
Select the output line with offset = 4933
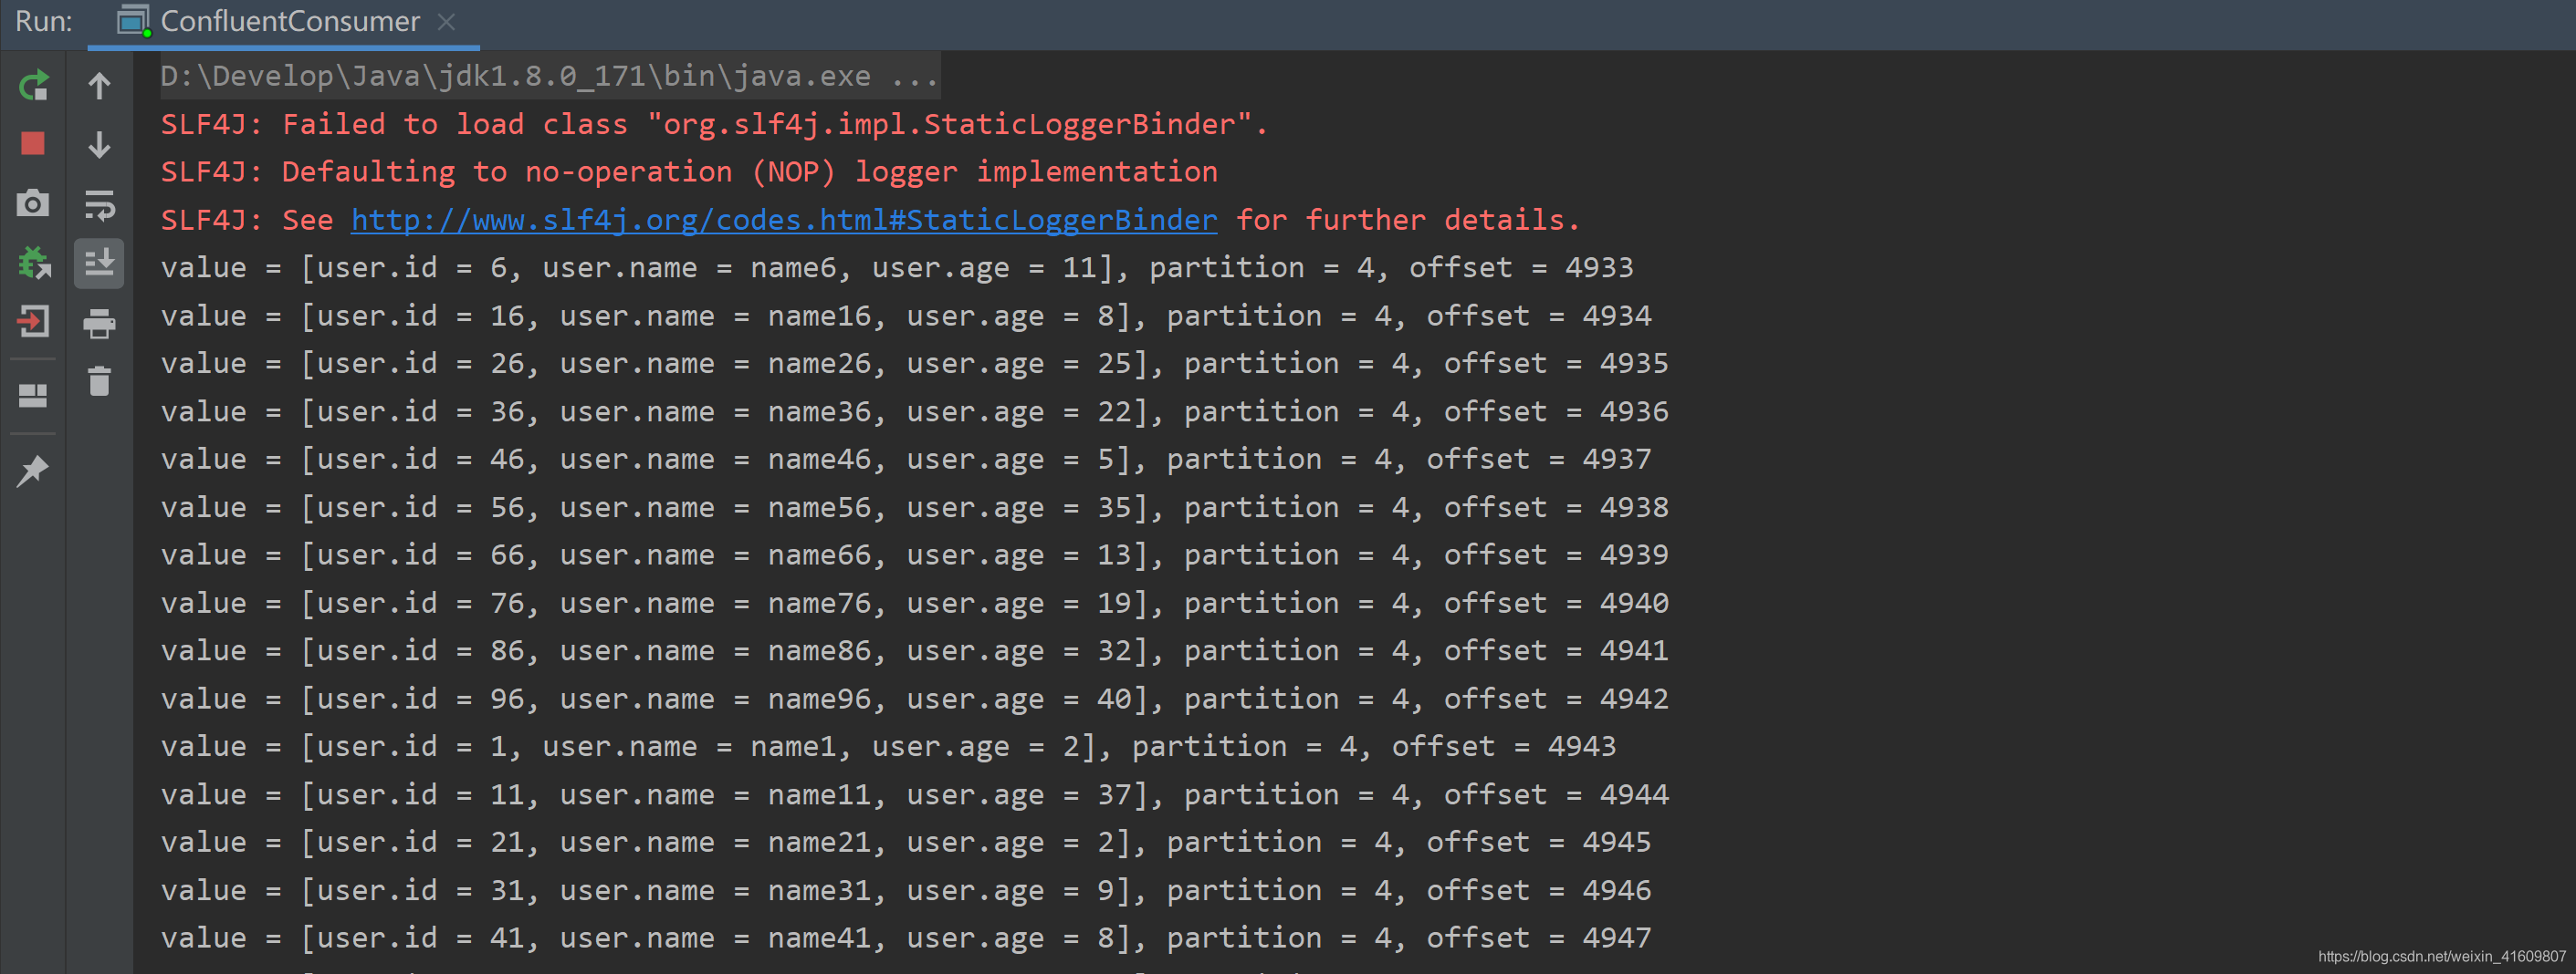897,268
